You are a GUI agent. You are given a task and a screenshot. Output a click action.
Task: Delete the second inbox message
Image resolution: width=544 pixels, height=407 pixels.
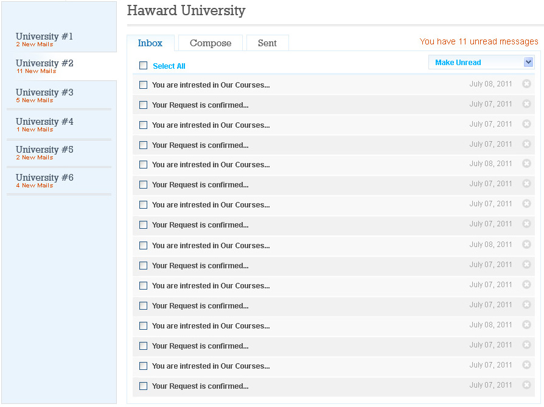pos(526,104)
